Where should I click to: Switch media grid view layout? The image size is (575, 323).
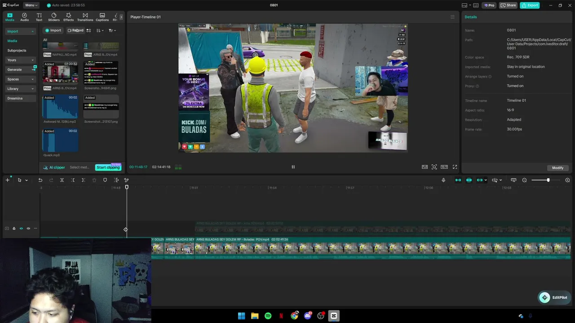[x=88, y=31]
